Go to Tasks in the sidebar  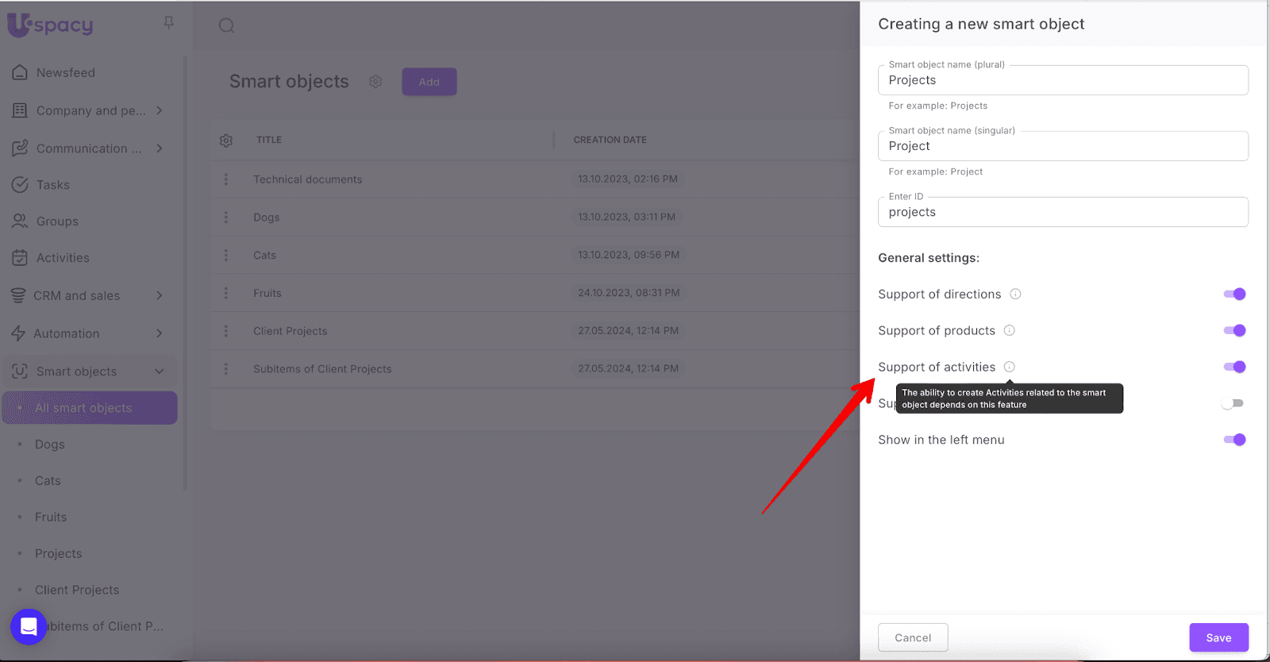click(x=52, y=185)
